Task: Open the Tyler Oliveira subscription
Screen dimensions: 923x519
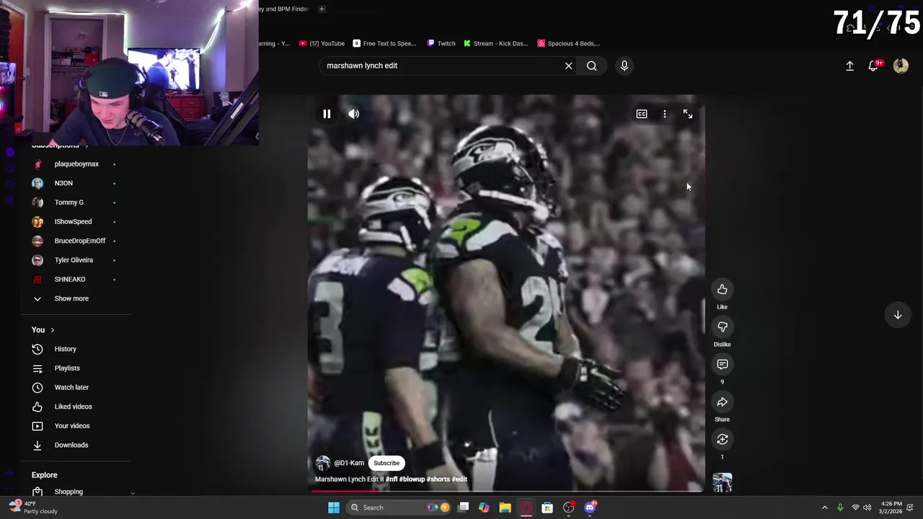Action: [75, 260]
